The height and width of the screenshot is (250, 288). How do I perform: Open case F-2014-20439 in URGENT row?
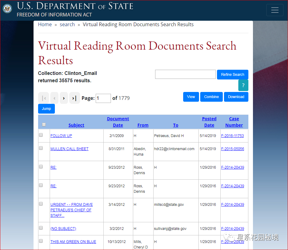point(233,205)
